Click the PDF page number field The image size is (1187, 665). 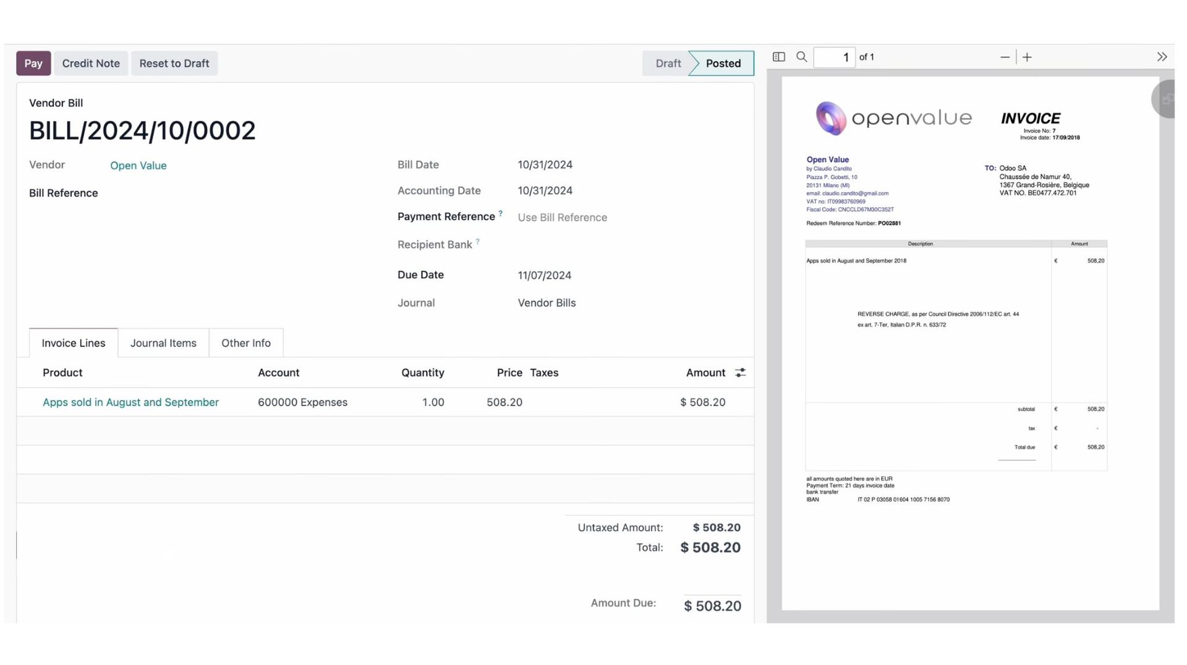(x=834, y=57)
